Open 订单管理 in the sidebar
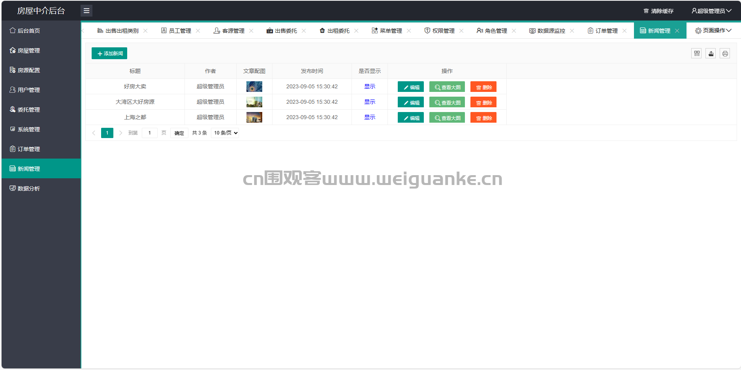 click(x=41, y=149)
